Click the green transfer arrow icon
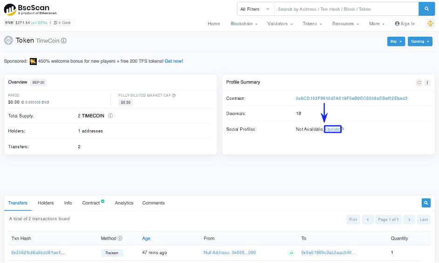Viewport: 439px width, 263px height. coord(291,253)
